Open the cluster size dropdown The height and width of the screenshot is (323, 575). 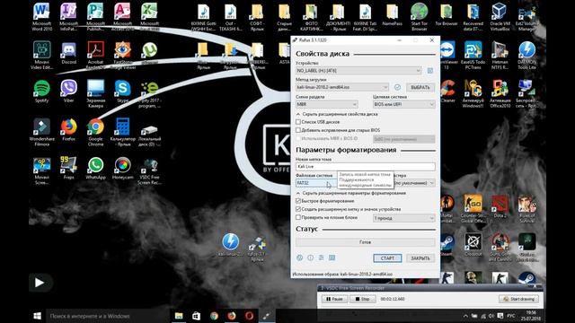[x=414, y=183]
